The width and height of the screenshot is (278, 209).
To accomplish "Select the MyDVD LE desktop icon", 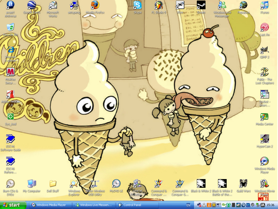I will [x=116, y=186].
